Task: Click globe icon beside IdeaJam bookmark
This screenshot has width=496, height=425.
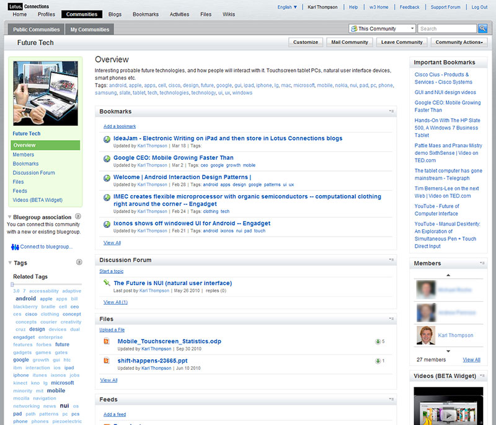Action: [x=107, y=139]
